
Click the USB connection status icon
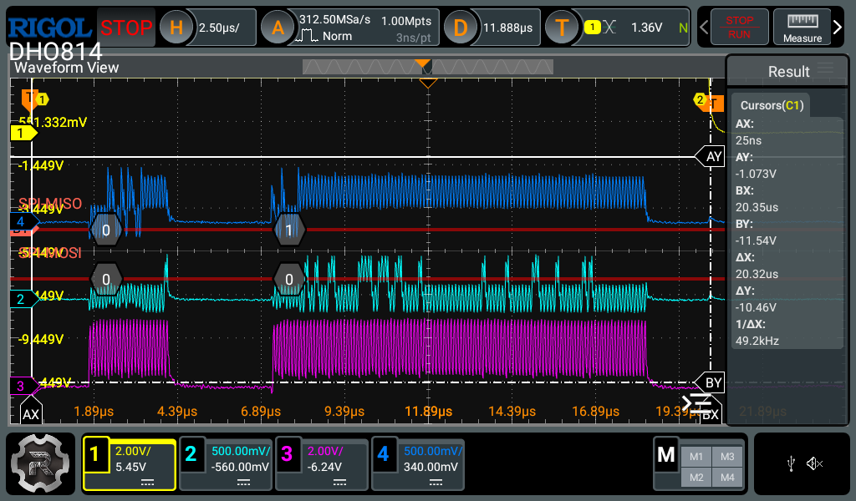[x=791, y=464]
